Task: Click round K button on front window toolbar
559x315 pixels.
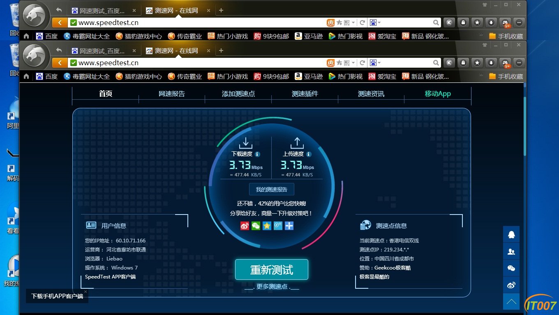Action: tap(449, 63)
